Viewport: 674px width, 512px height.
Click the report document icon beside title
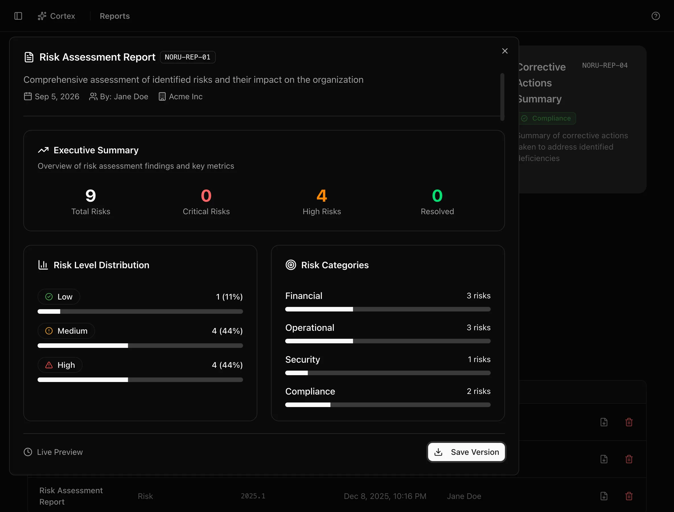[29, 57]
